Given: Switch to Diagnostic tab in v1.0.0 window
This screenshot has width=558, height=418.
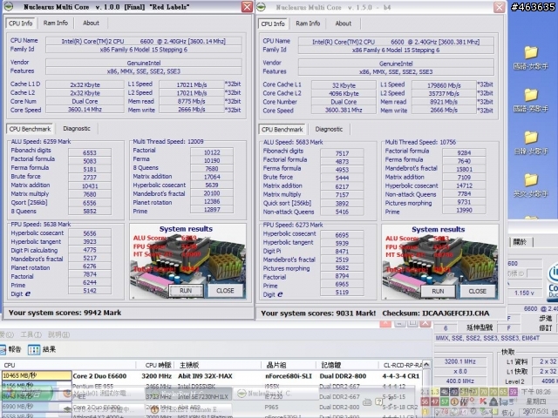Looking at the screenshot, I should [77, 129].
